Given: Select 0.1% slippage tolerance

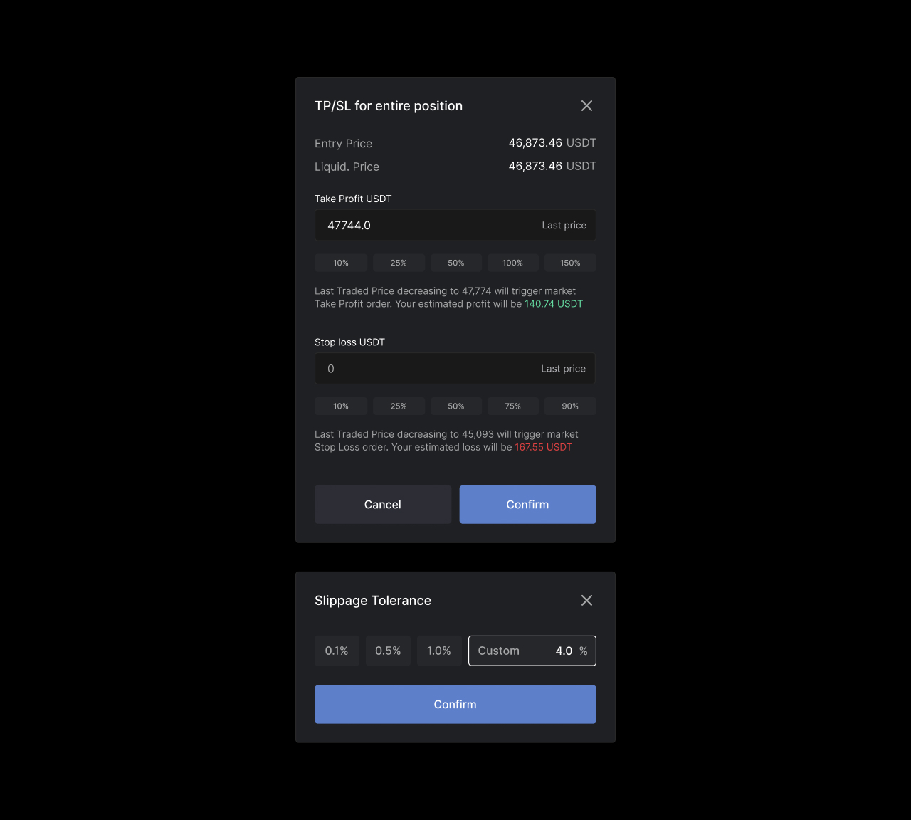Looking at the screenshot, I should (x=337, y=651).
